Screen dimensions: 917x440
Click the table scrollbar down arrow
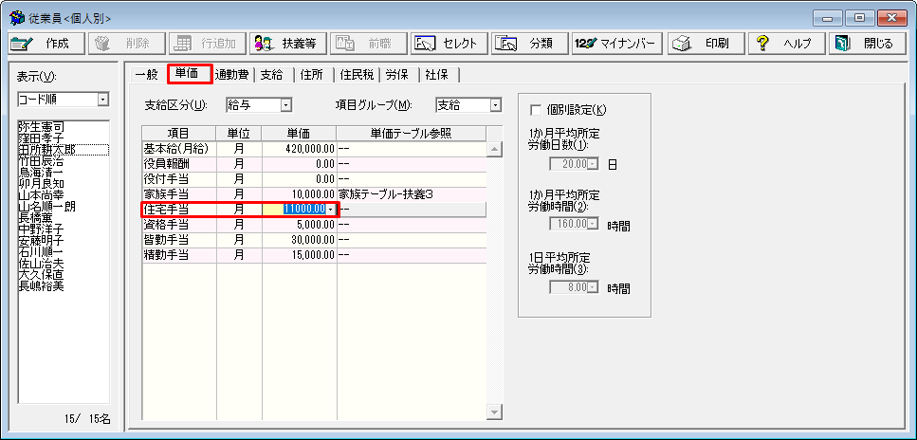tap(493, 412)
